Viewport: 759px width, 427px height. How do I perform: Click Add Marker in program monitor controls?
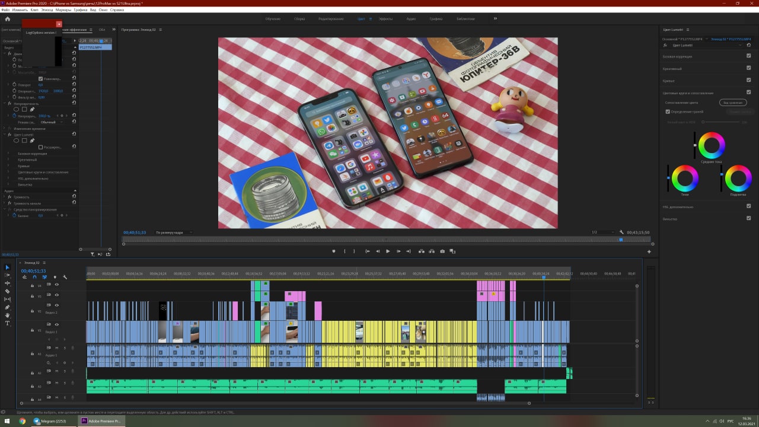(334, 251)
